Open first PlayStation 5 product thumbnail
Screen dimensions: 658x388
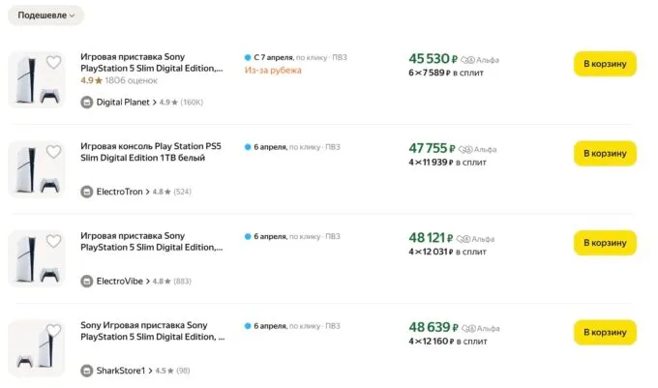click(36, 79)
